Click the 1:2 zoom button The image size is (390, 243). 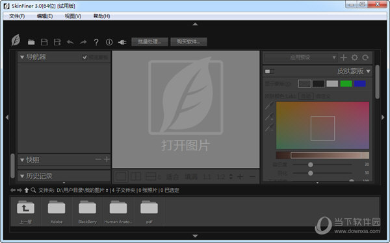point(220,177)
